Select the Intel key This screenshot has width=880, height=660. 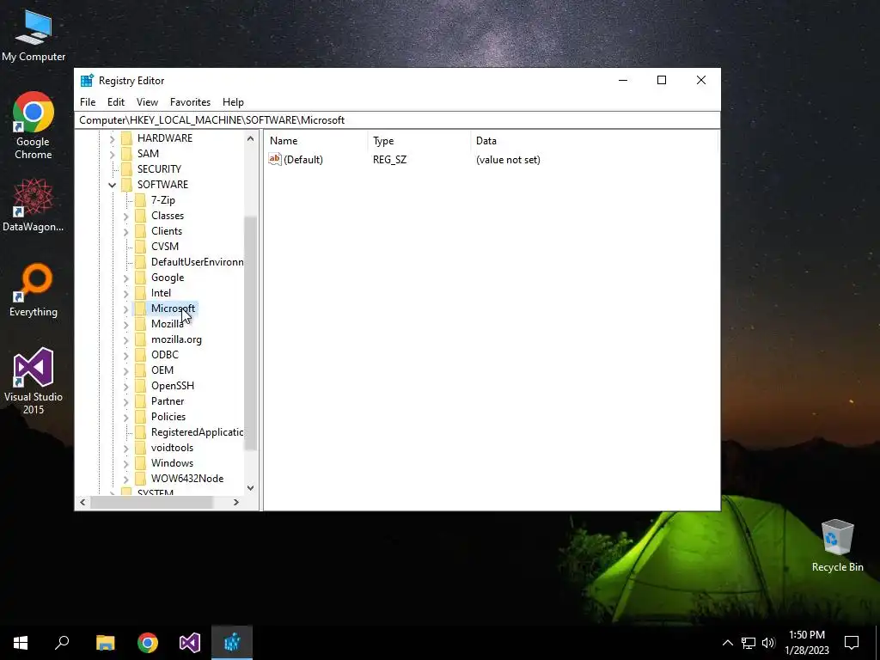pyautogui.click(x=161, y=293)
